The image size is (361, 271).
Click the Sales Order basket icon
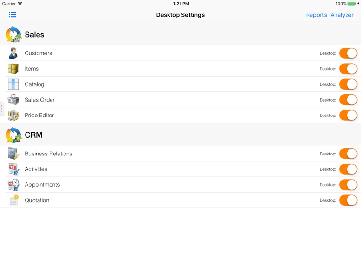(x=13, y=100)
